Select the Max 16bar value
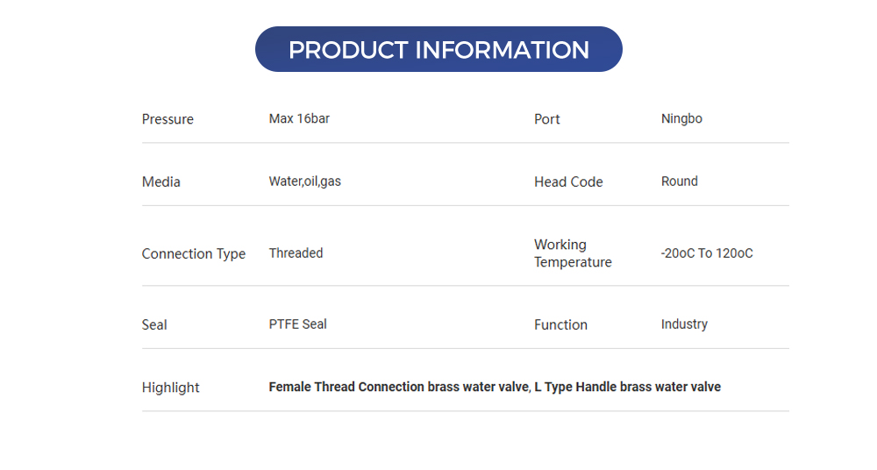Screen dimensions: 877x470 pyautogui.click(x=299, y=118)
